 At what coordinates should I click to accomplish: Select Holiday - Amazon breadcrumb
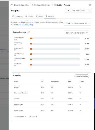click(63, 5)
